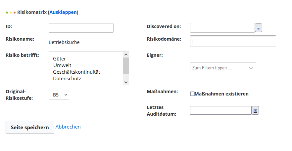Focus the Letztes Auditdatum date field
The height and width of the screenshot is (151, 292).
pos(220,110)
